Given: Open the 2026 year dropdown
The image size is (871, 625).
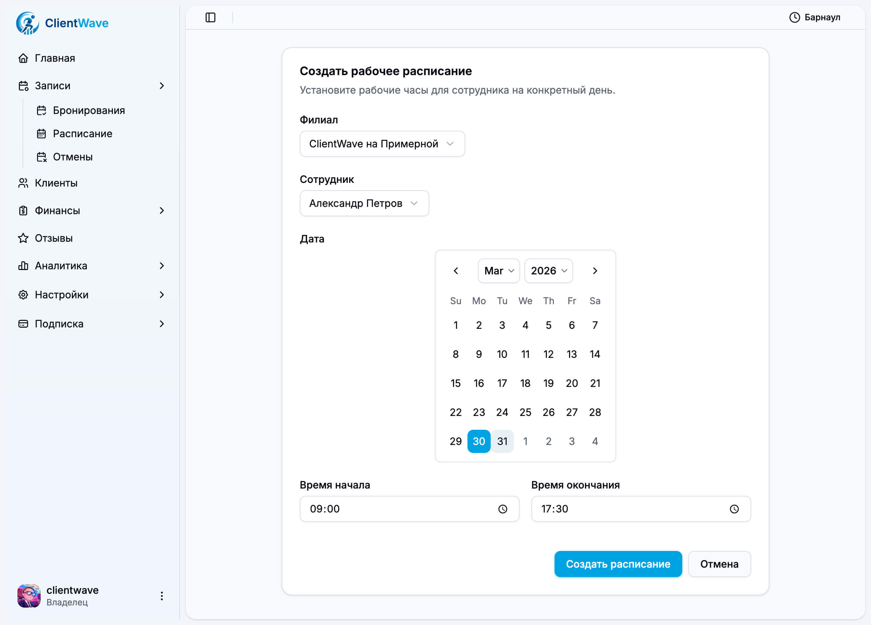Looking at the screenshot, I should pos(548,271).
